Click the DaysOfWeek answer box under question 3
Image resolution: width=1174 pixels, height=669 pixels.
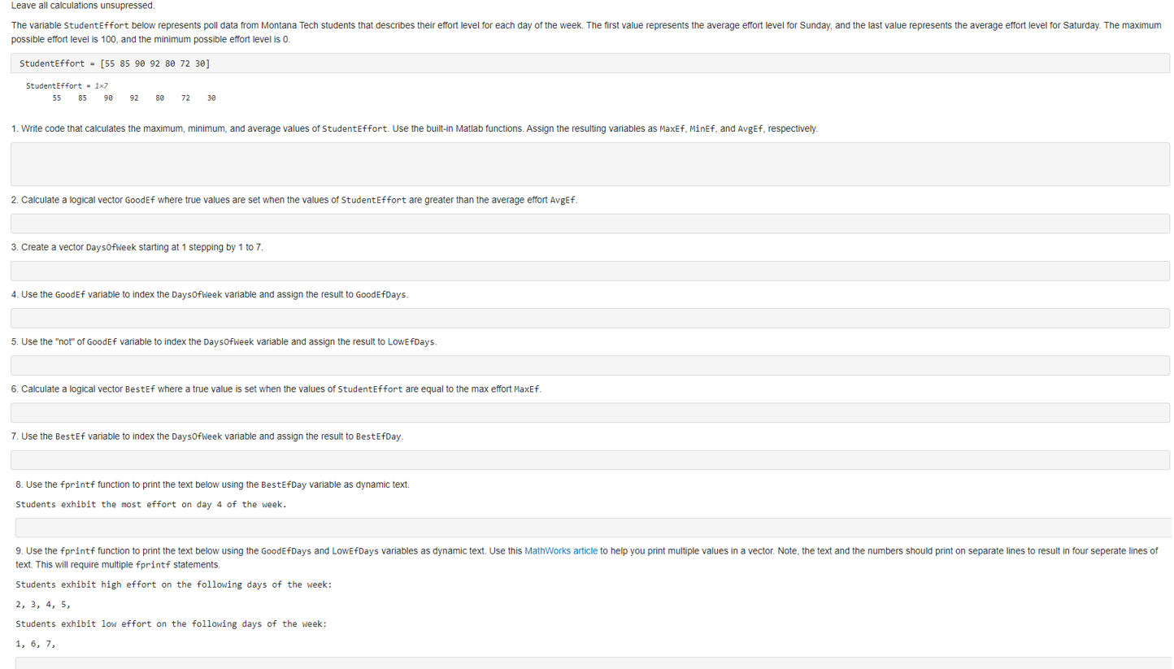tap(589, 271)
